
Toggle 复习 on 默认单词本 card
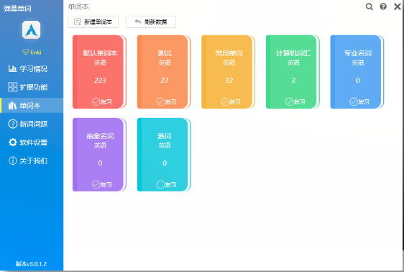tap(101, 101)
